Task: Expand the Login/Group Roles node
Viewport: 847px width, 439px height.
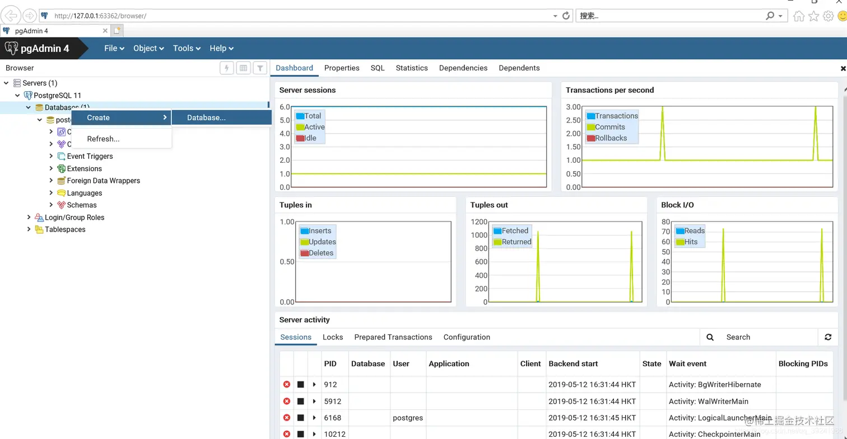Action: (x=29, y=217)
